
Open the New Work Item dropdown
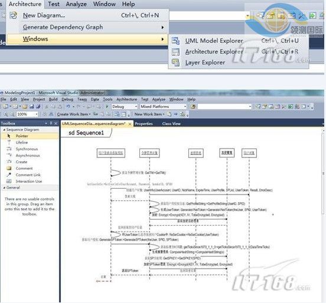[149, 114]
